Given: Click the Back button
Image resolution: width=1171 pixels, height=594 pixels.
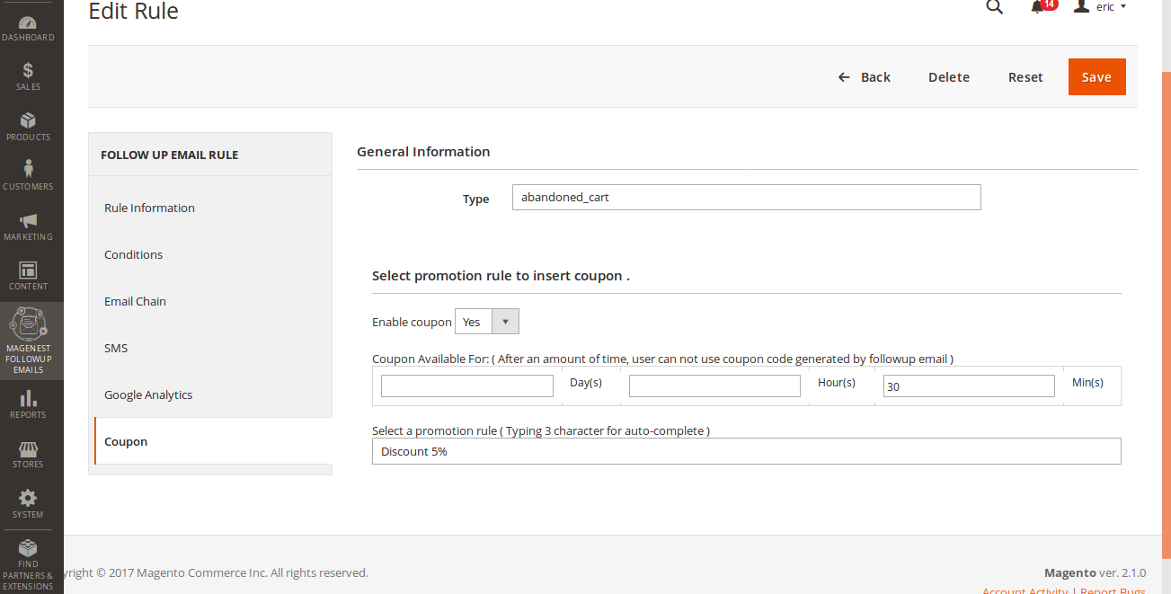Looking at the screenshot, I should [x=865, y=77].
